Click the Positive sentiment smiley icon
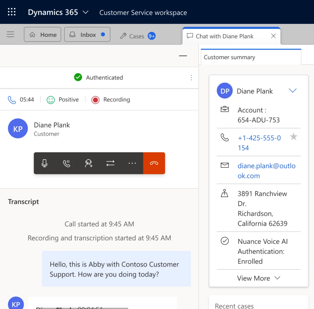The image size is (314, 309). pyautogui.click(x=51, y=99)
